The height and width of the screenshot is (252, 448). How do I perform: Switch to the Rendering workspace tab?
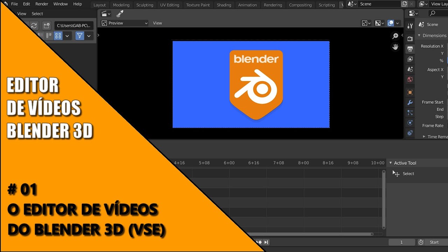pos(273,5)
